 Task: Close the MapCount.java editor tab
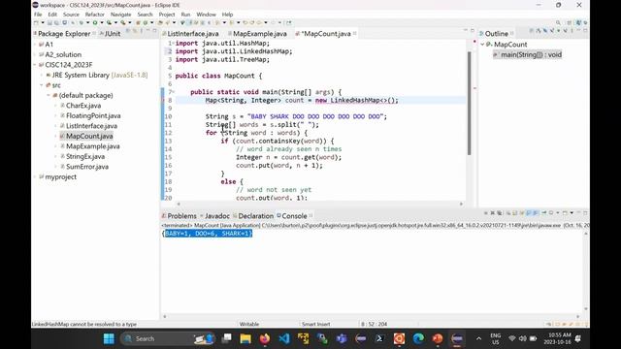[x=355, y=34]
